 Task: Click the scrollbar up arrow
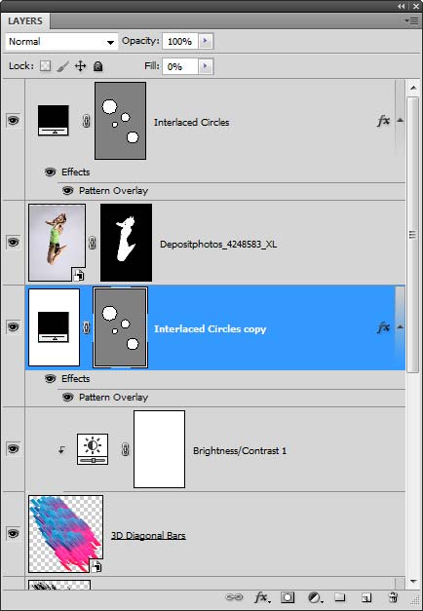point(413,88)
